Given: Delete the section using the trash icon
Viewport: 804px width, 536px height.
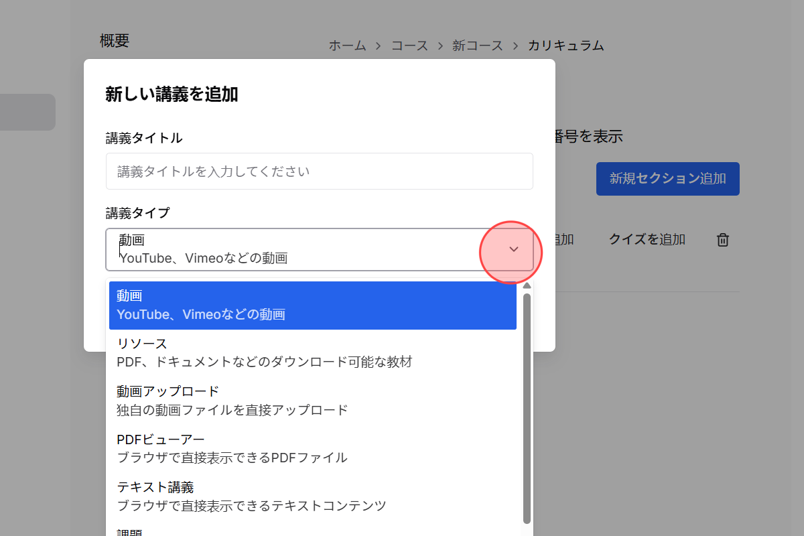Looking at the screenshot, I should (x=722, y=239).
